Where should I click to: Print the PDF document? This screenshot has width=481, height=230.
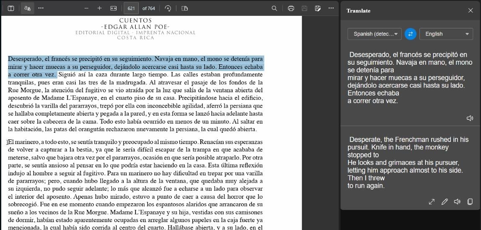[x=291, y=8]
